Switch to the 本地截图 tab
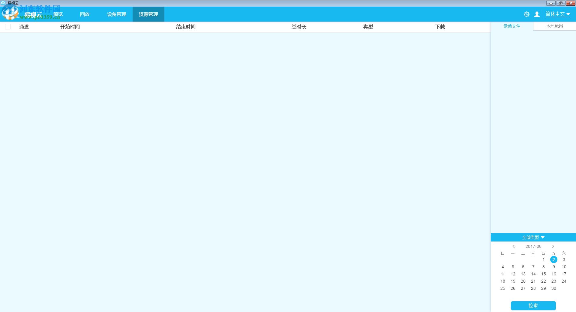The height and width of the screenshot is (312, 576). pos(554,26)
